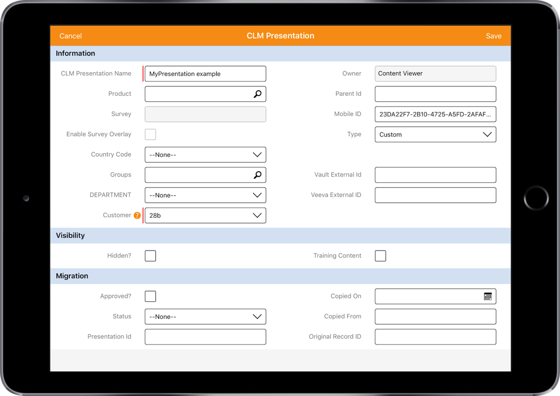Enable the Survey Overlay checkbox
The image size is (560, 396).
pos(150,134)
